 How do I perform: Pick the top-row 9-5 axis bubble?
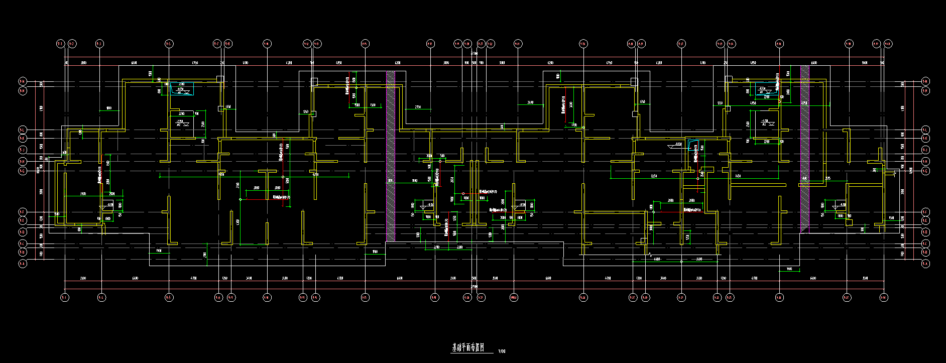coord(169,44)
